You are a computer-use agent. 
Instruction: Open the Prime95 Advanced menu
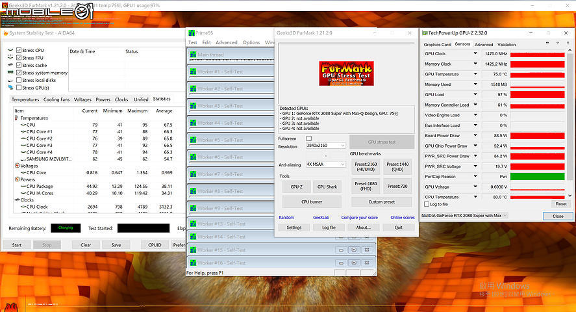226,43
